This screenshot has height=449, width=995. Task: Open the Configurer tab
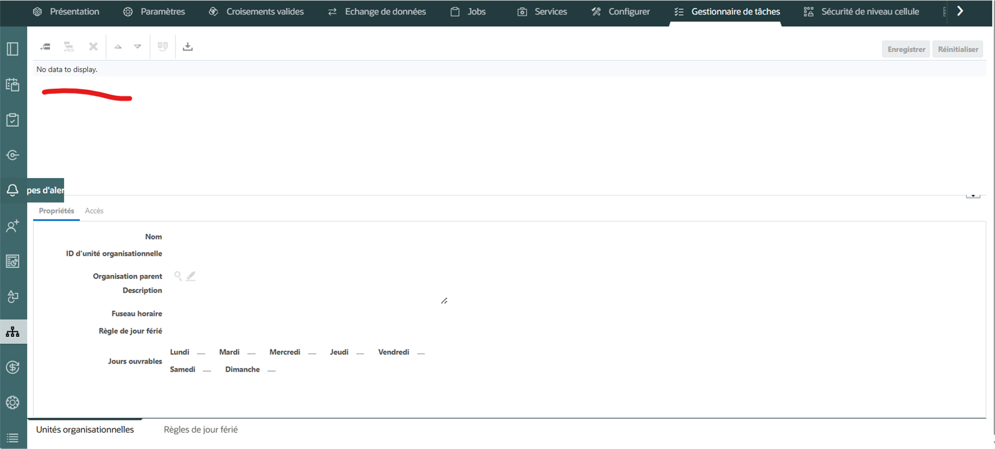point(621,11)
